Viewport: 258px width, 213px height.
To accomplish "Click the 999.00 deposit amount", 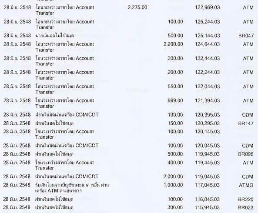I will pos(175,100).
